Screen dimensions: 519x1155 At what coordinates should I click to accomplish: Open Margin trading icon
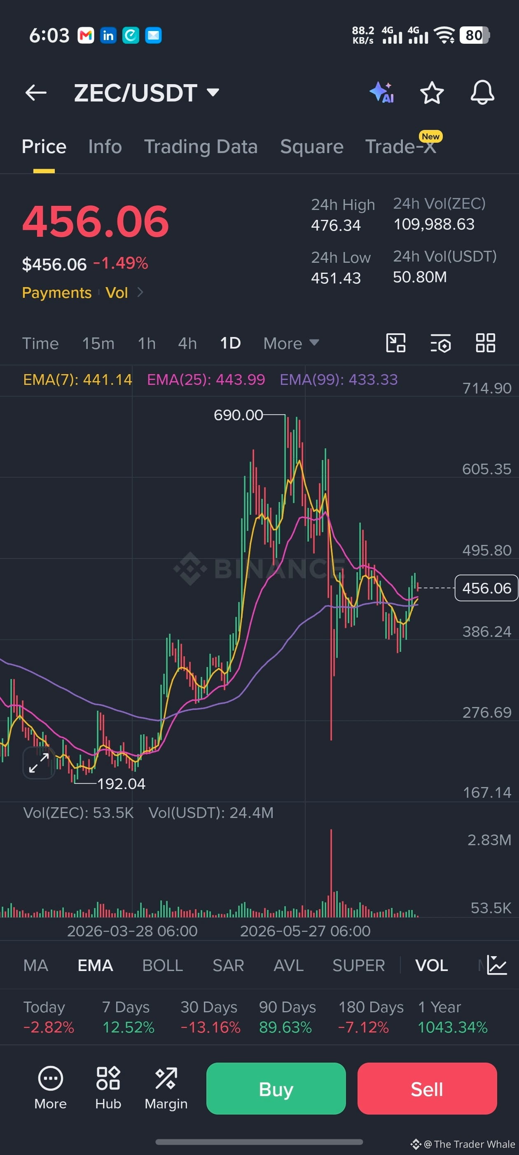pos(166,1087)
